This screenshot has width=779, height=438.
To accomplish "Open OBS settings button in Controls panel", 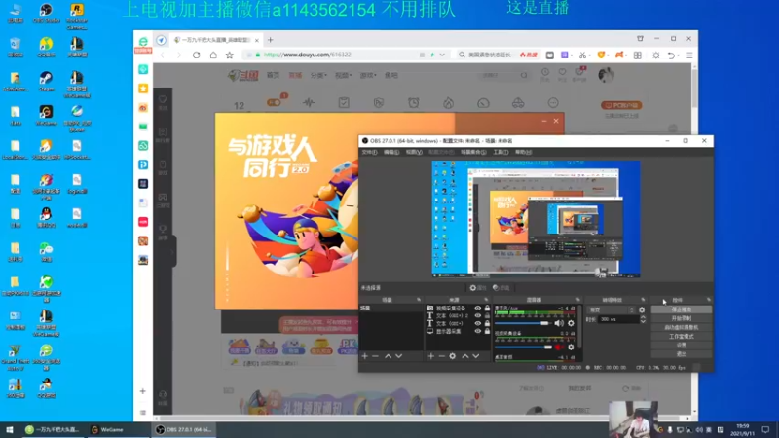I will tap(681, 346).
